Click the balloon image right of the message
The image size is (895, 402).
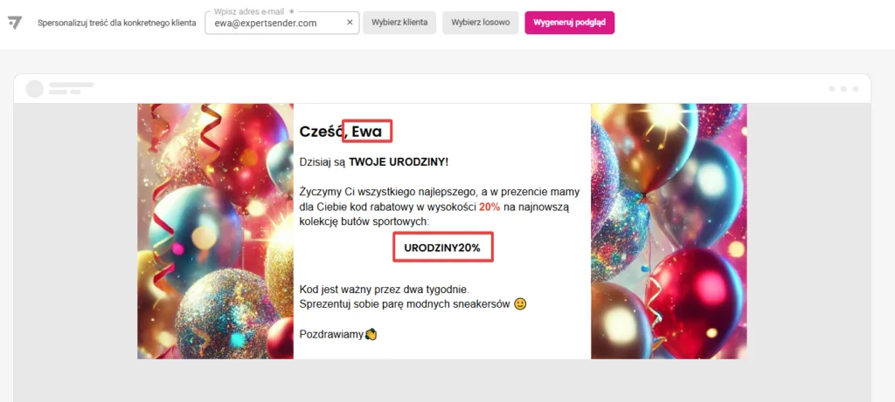(x=669, y=231)
